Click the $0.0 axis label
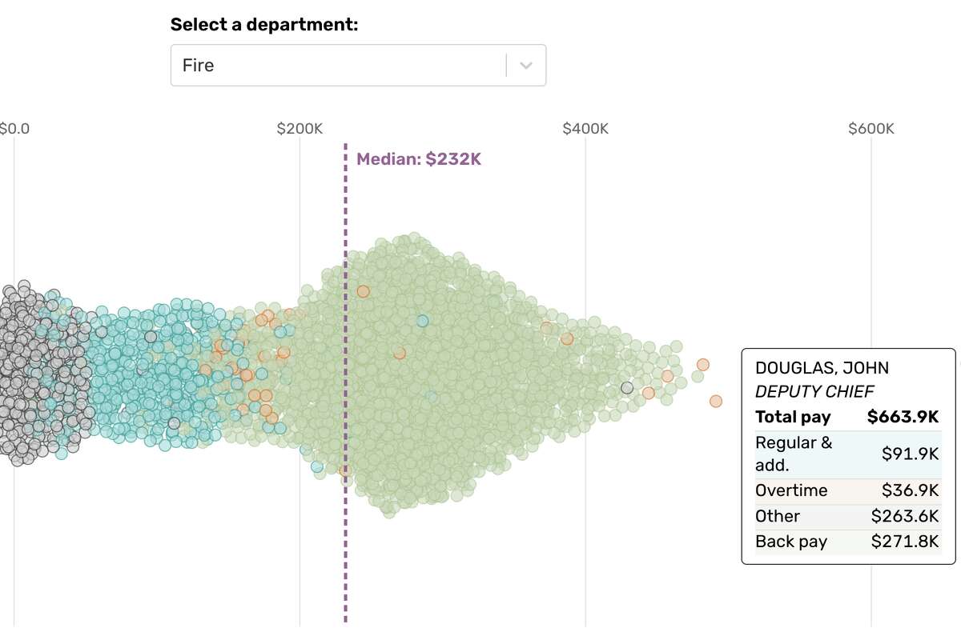 [16, 127]
